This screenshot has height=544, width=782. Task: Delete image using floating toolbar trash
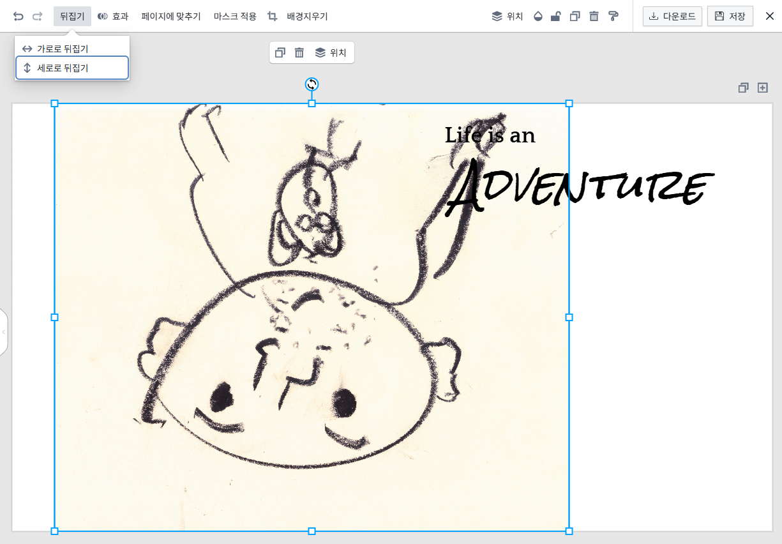tap(299, 53)
